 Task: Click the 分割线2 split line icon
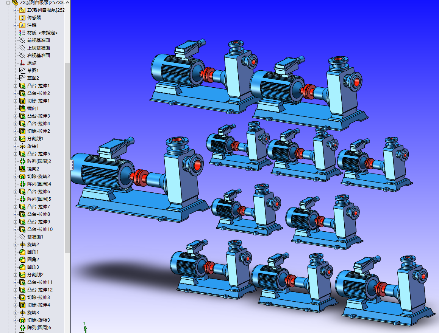[x=22, y=275]
